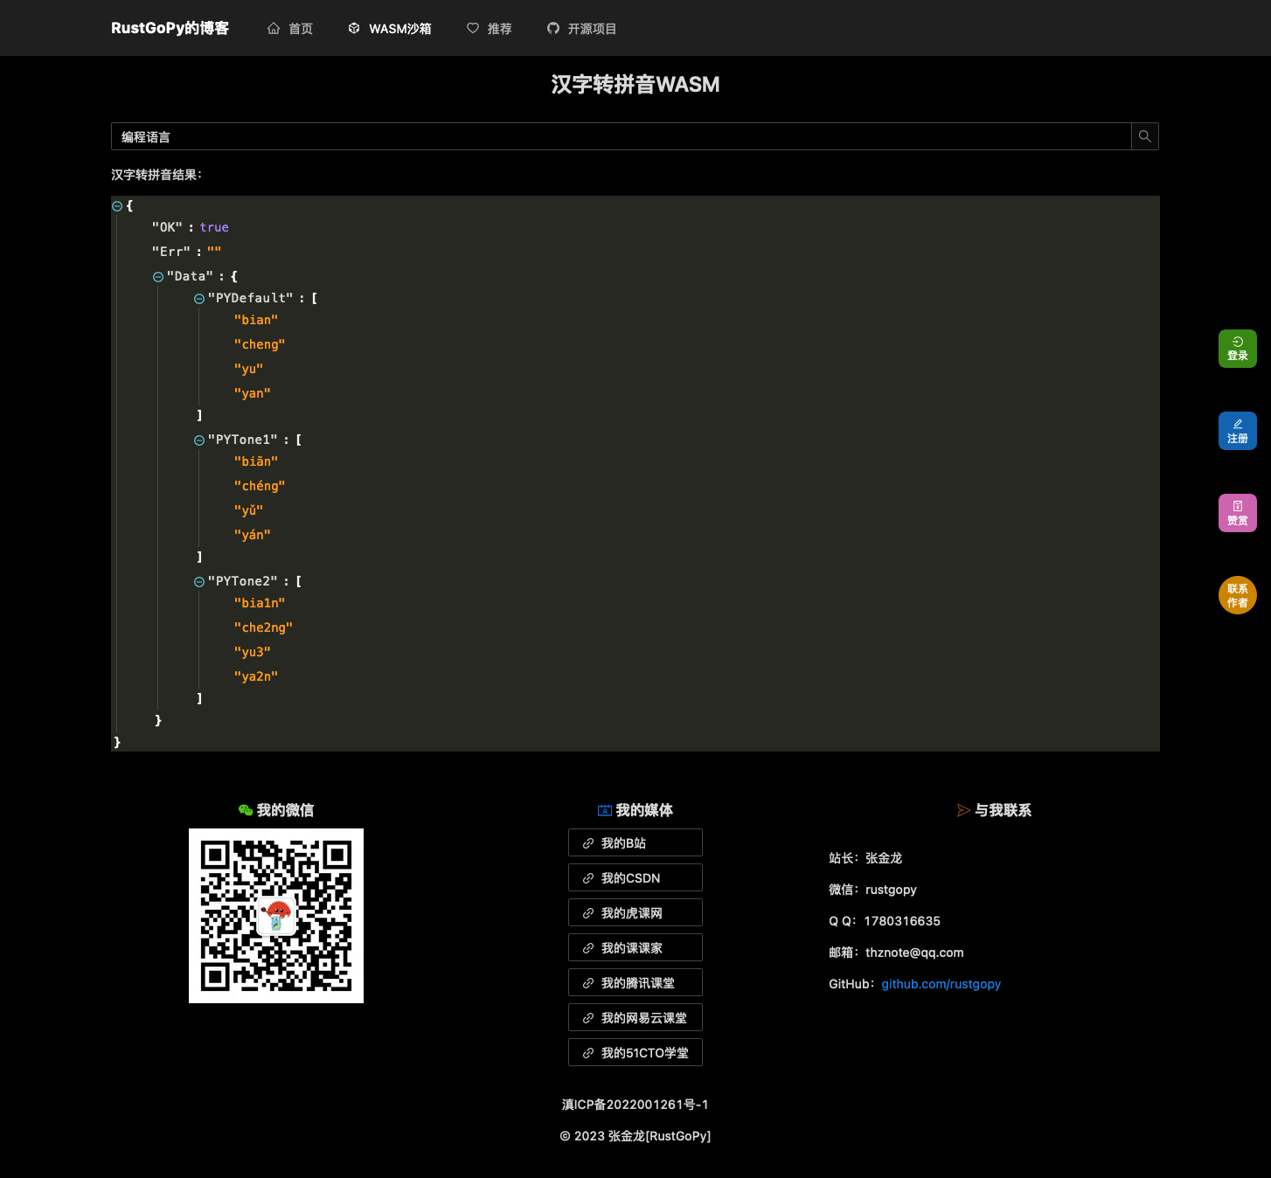The height and width of the screenshot is (1178, 1271).
Task: Click the 微信: rustgopy contact line
Action: pyautogui.click(x=872, y=890)
